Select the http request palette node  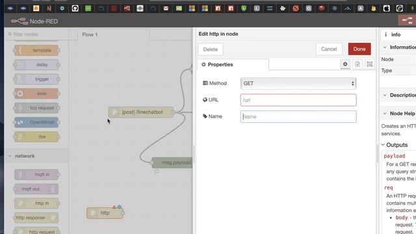pos(36,231)
